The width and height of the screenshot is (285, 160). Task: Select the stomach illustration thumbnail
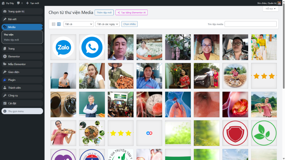click(235, 104)
